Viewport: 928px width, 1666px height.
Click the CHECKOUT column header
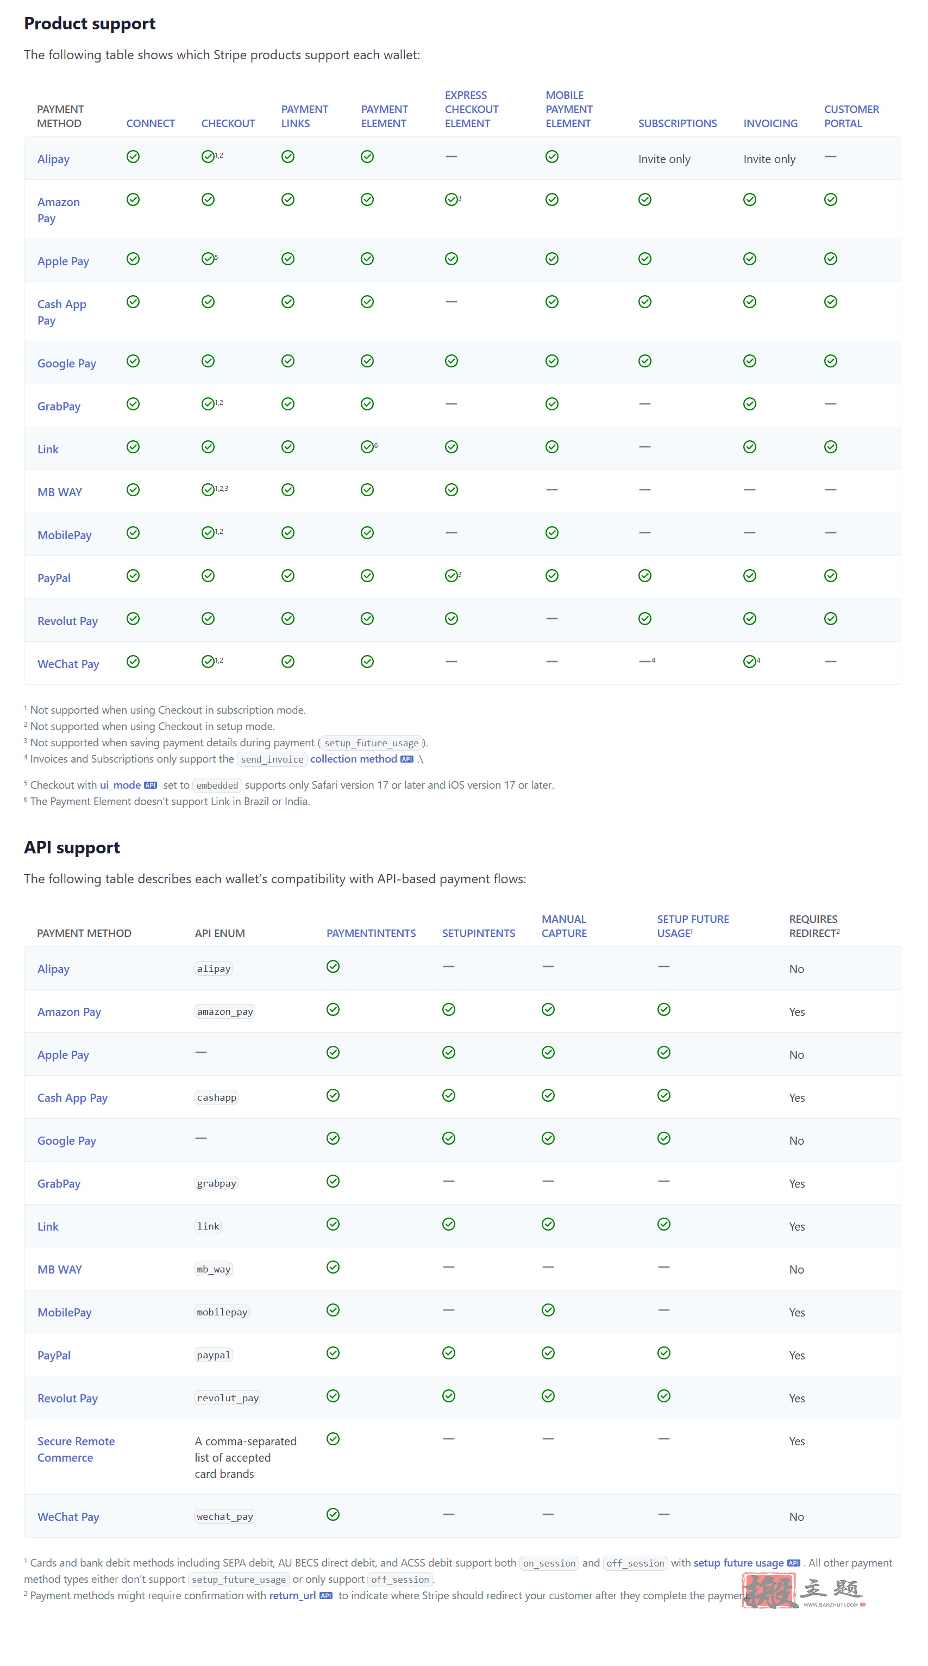click(x=228, y=123)
